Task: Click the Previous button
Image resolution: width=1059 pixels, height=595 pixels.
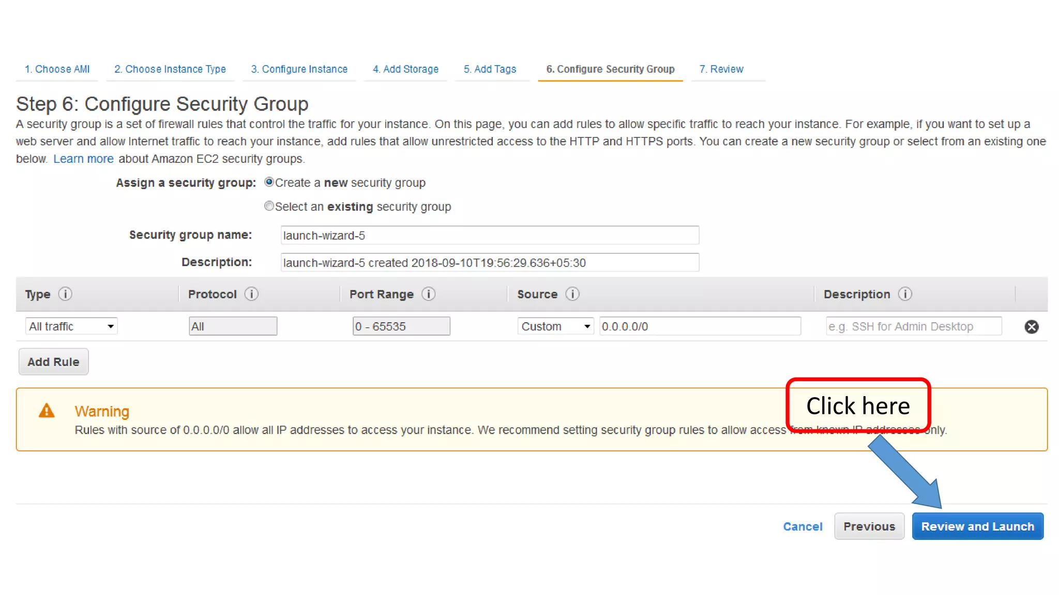Action: click(x=869, y=526)
